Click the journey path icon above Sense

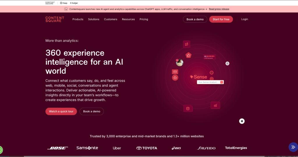coord(187,44)
